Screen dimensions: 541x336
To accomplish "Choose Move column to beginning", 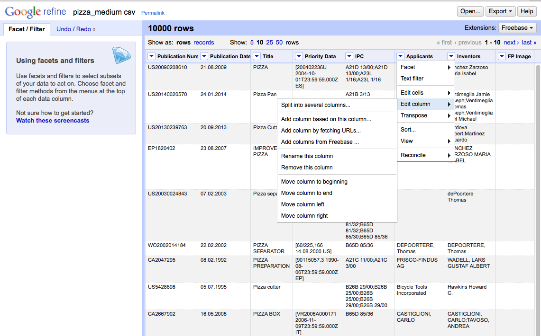I will coord(337,182).
